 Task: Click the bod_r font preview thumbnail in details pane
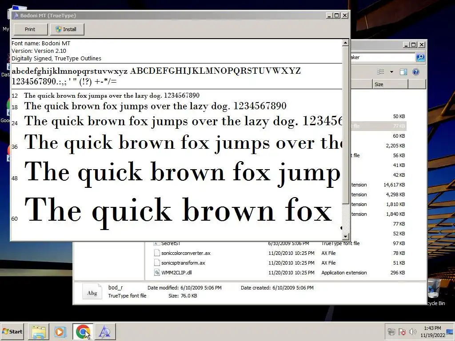coord(92,292)
